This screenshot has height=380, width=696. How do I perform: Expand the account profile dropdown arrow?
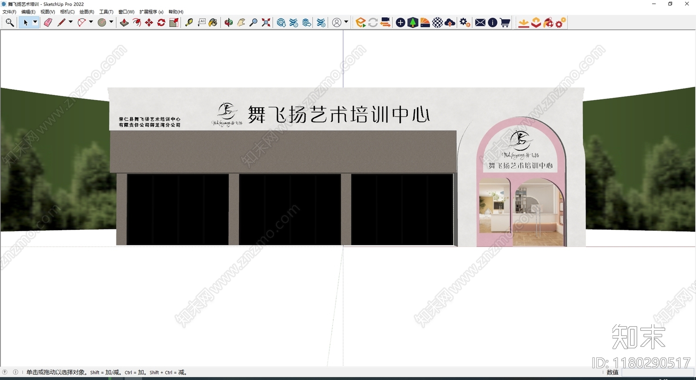click(346, 22)
